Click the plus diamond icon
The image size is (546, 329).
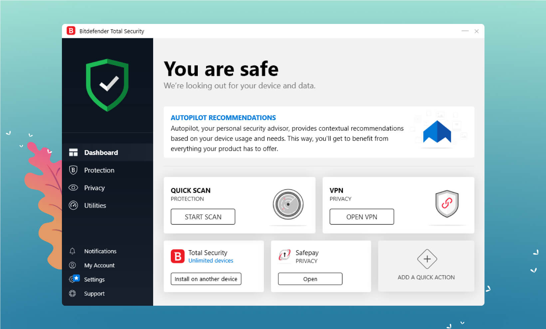(x=427, y=259)
